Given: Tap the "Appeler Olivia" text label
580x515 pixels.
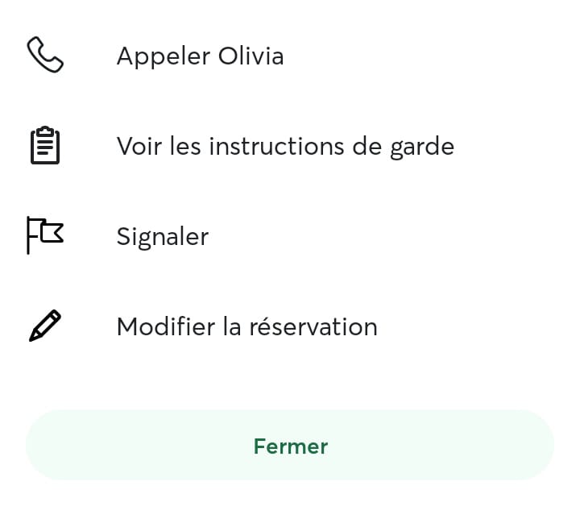Looking at the screenshot, I should [x=200, y=56].
